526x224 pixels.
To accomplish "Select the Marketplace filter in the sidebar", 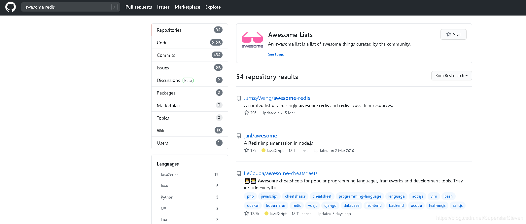I will 190,105.
